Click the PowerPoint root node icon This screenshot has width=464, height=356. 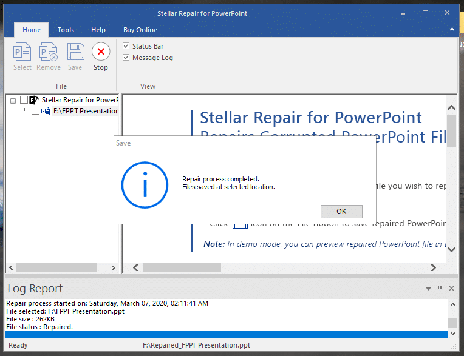pyautogui.click(x=34, y=100)
